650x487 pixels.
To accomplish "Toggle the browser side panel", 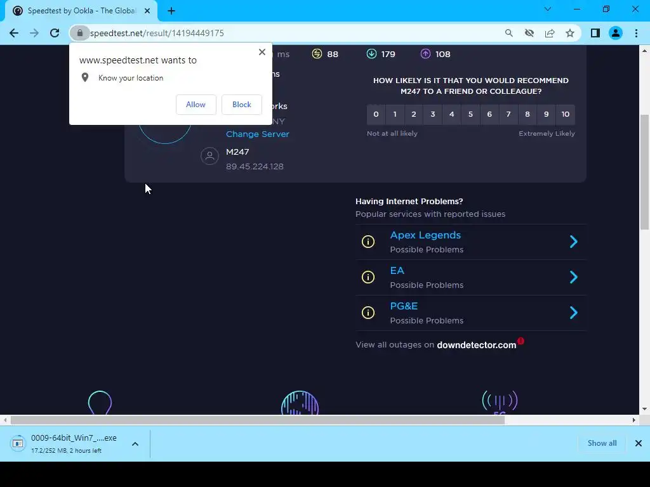I will tap(595, 33).
